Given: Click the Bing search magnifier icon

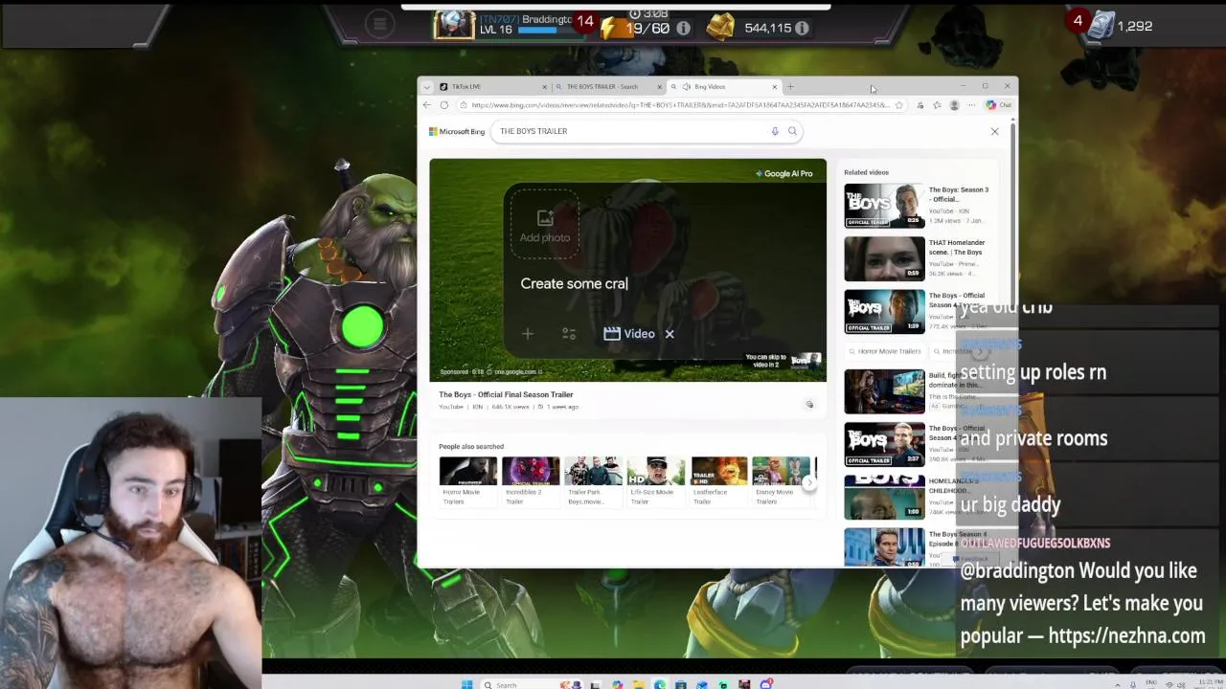Looking at the screenshot, I should point(792,131).
